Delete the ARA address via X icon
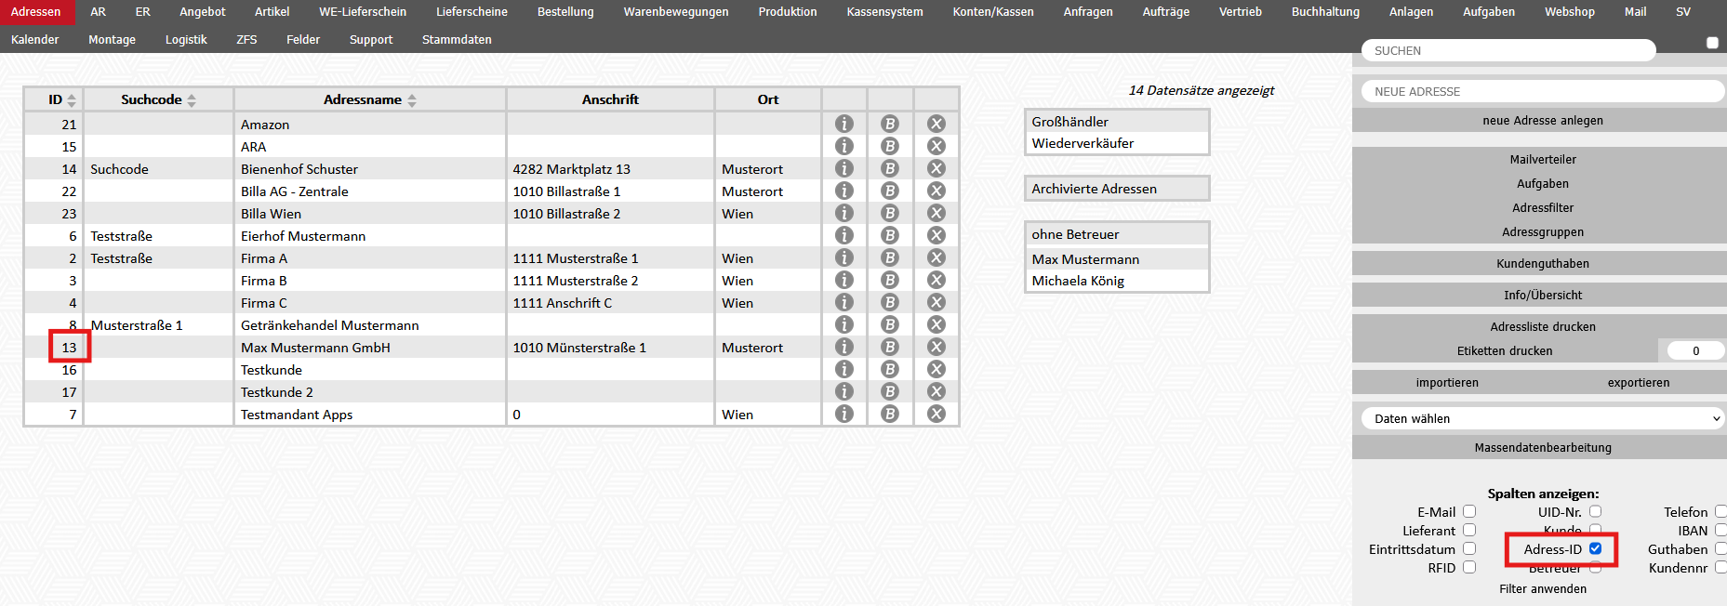 point(937,146)
